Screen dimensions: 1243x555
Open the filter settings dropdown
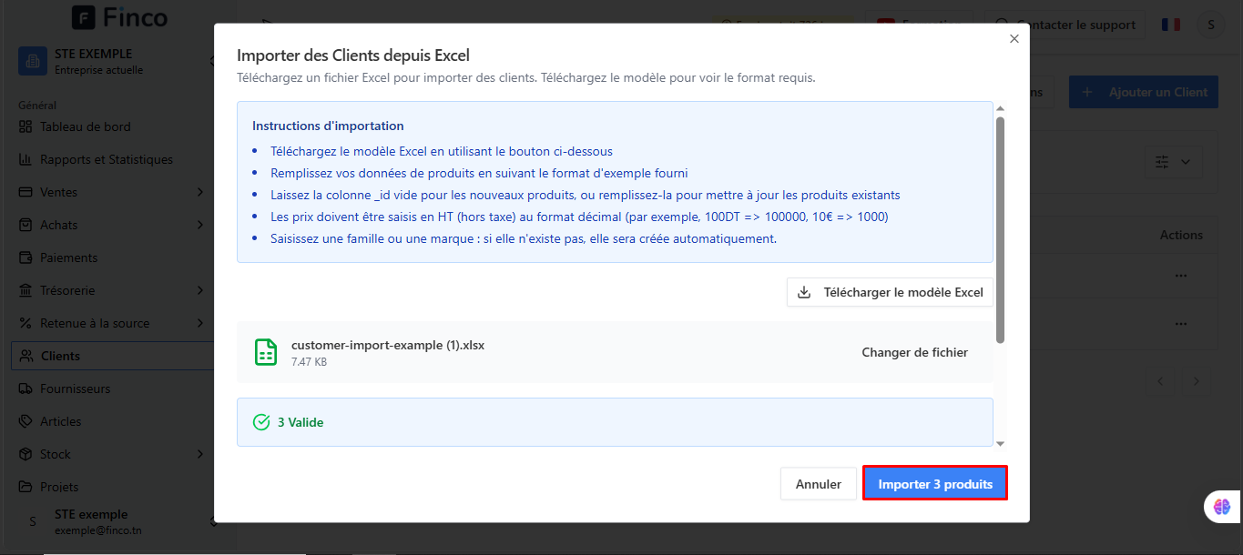coord(1172,162)
